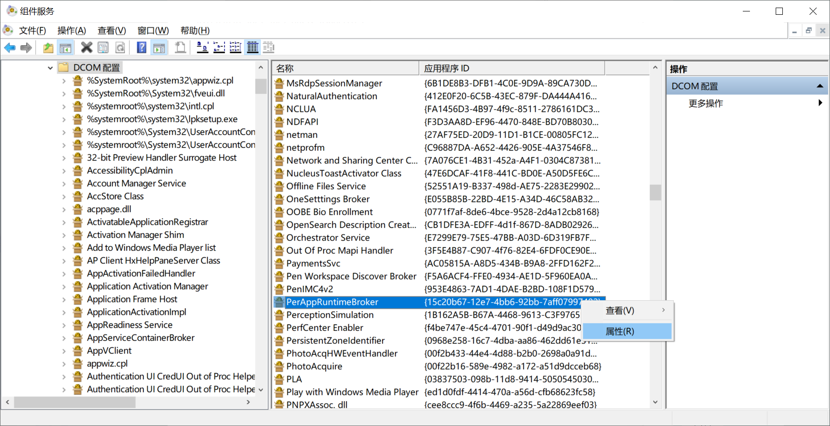Open the 窗口(W) menu
Screen dimensions: 830x426
coord(153,30)
